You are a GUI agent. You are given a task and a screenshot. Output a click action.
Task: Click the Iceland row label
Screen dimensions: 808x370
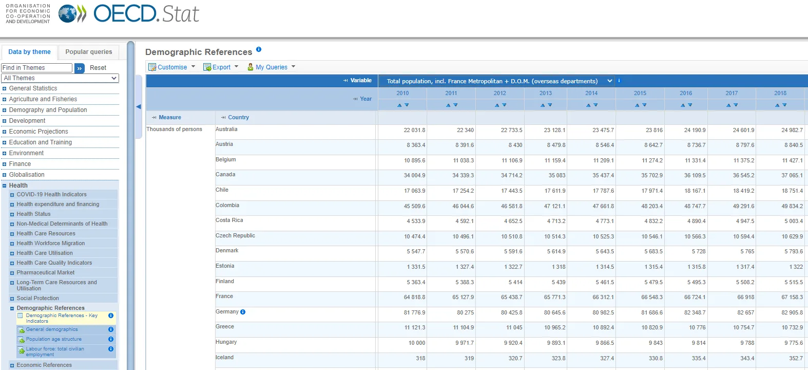tap(224, 358)
